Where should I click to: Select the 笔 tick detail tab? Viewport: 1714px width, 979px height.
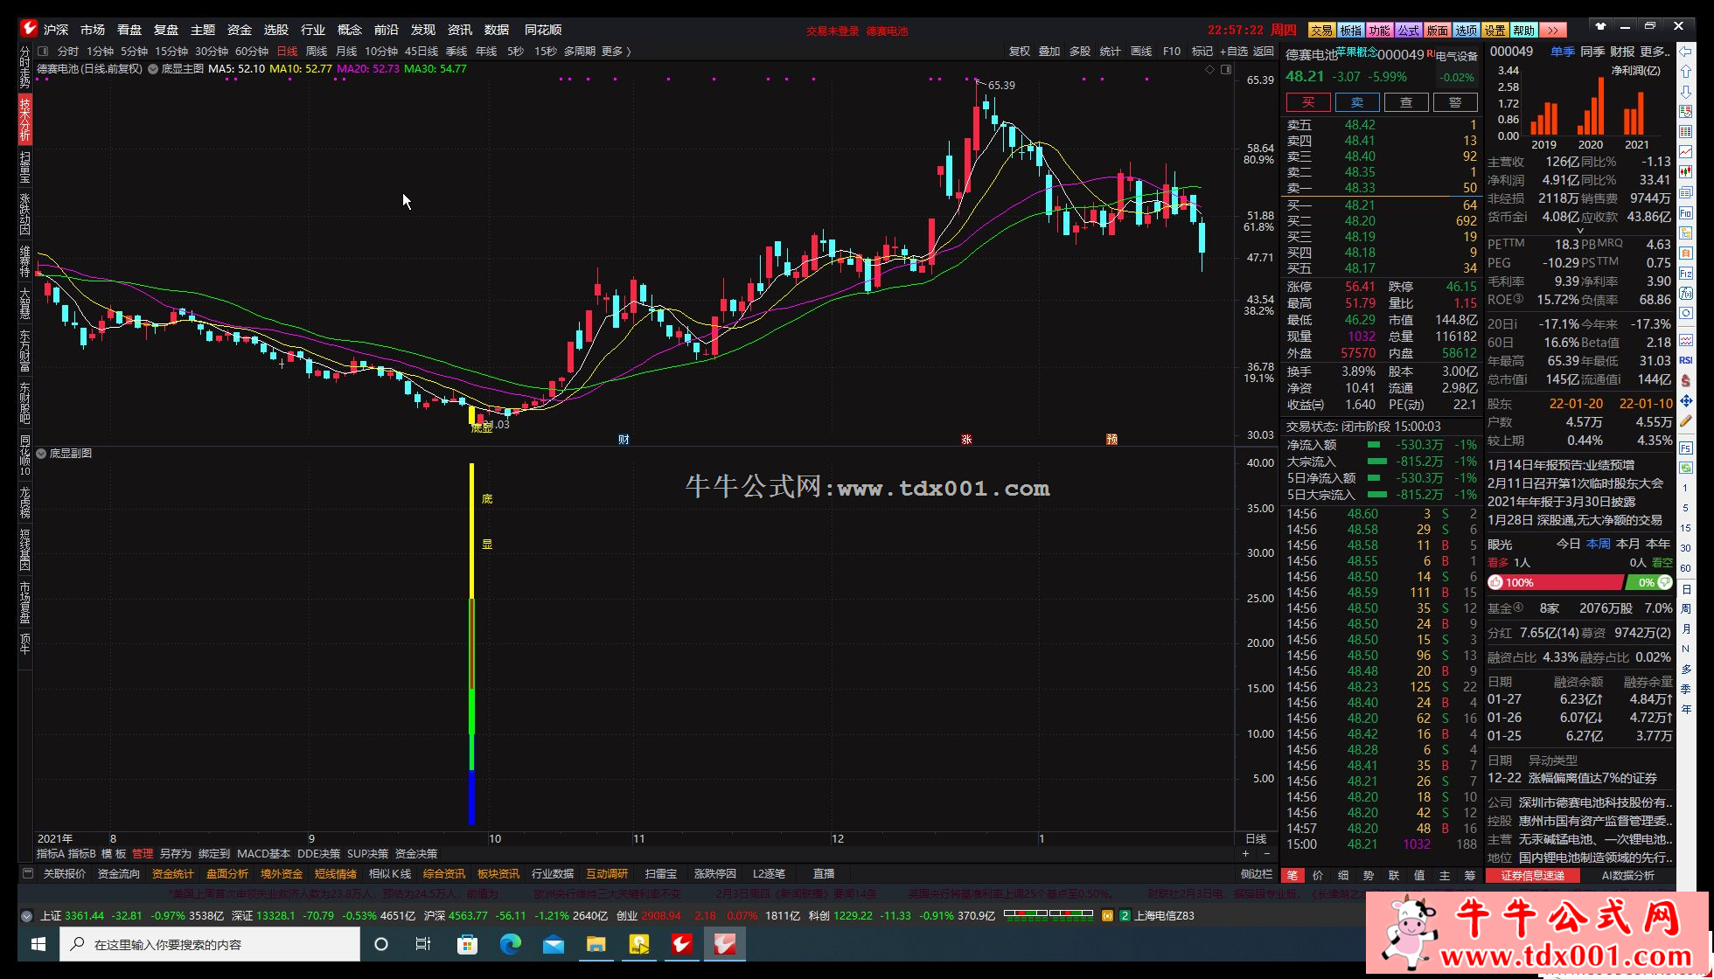[1292, 875]
